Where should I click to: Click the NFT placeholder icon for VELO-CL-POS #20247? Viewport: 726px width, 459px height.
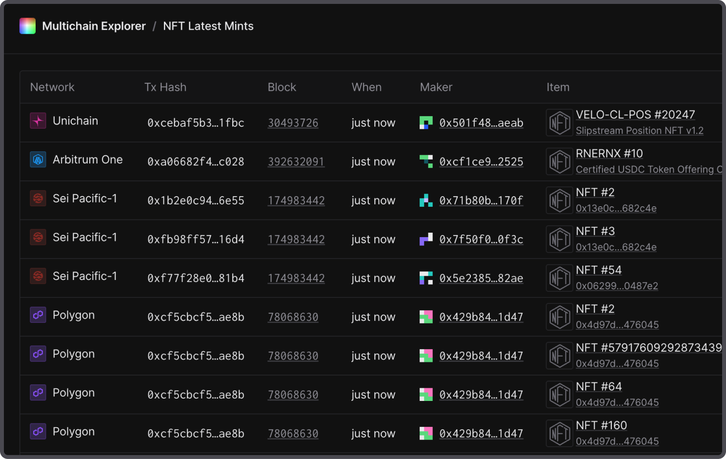click(559, 122)
